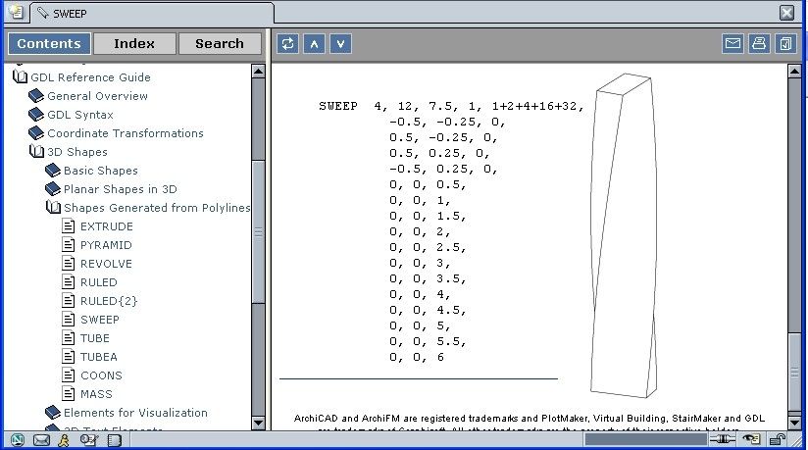
Task: Select the SWEEP window tab
Action: [x=151, y=14]
